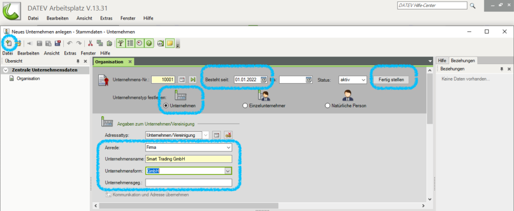The width and height of the screenshot is (514, 211).
Task: Close the Beziehungen side panel
Action: click(x=509, y=69)
